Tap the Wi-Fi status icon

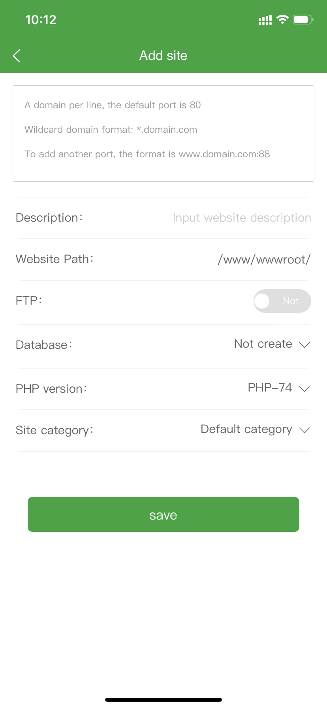[x=282, y=20]
